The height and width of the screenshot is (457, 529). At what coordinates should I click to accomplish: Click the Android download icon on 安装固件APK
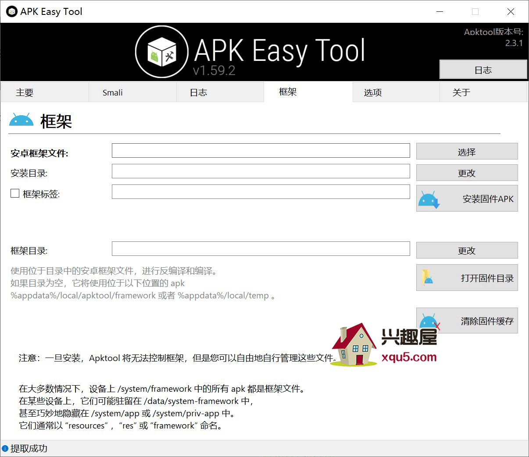tap(429, 199)
